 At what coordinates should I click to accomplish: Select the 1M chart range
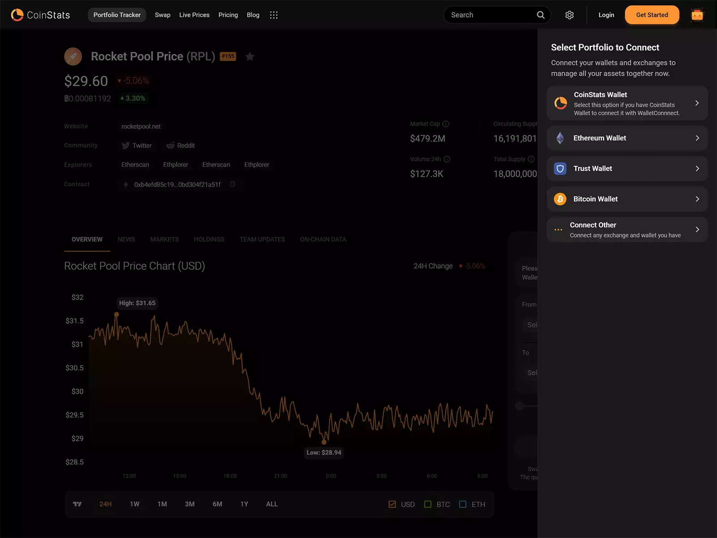tap(162, 504)
